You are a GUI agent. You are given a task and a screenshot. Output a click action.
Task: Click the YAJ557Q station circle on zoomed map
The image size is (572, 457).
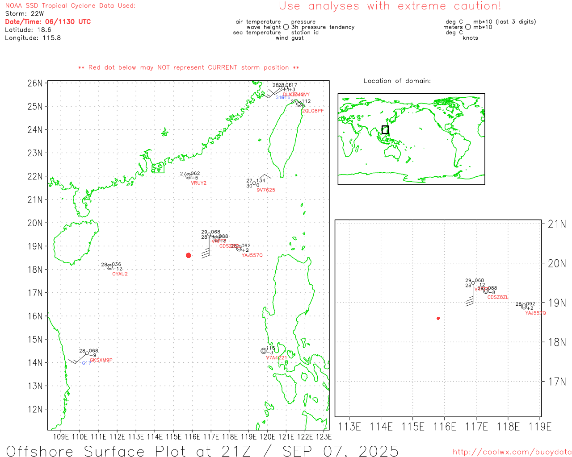(x=524, y=306)
